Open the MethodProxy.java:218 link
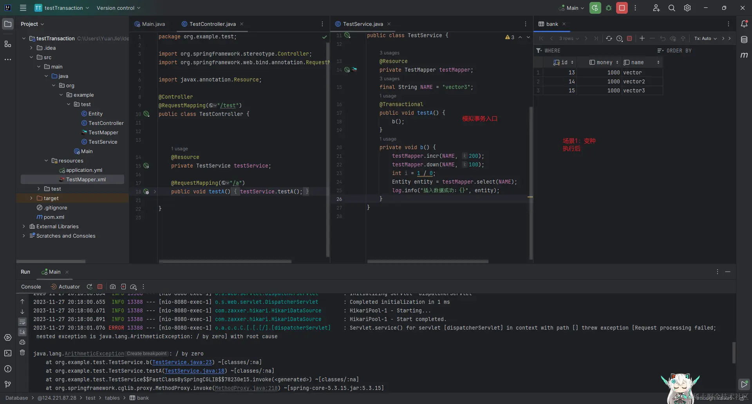The height and width of the screenshot is (404, 752). click(x=246, y=388)
